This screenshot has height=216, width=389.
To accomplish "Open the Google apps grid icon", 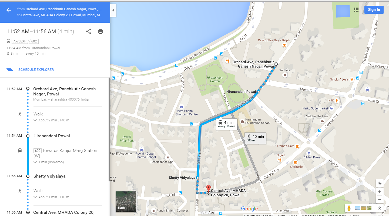I will coord(356,10).
